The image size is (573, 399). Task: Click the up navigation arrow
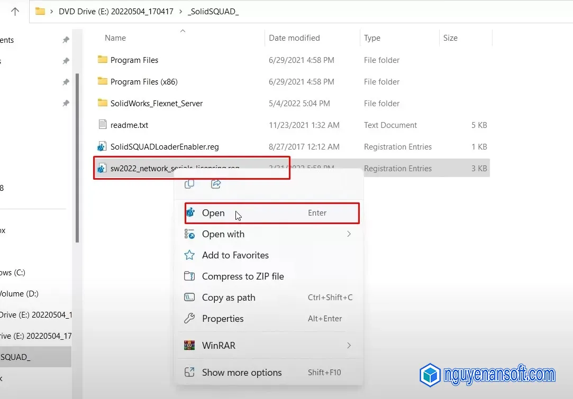pos(14,11)
